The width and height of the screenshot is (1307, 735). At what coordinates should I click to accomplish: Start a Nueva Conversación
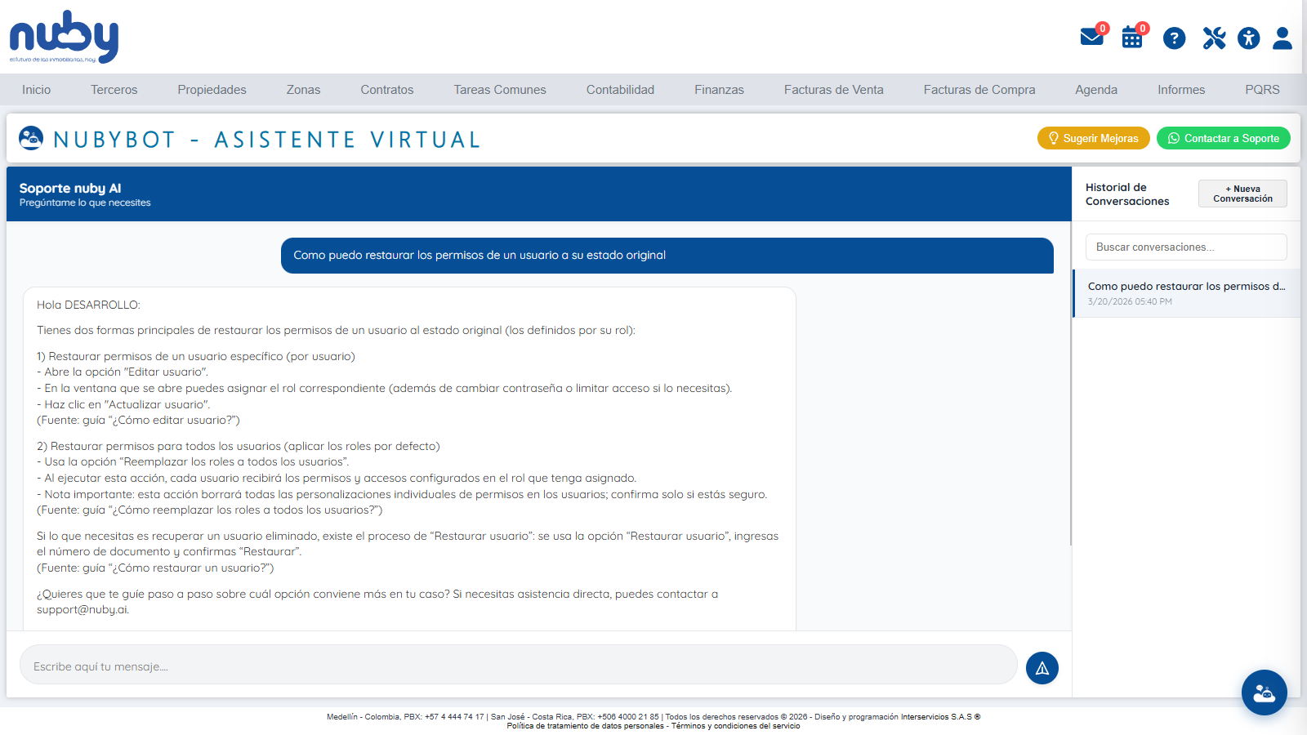(x=1242, y=194)
